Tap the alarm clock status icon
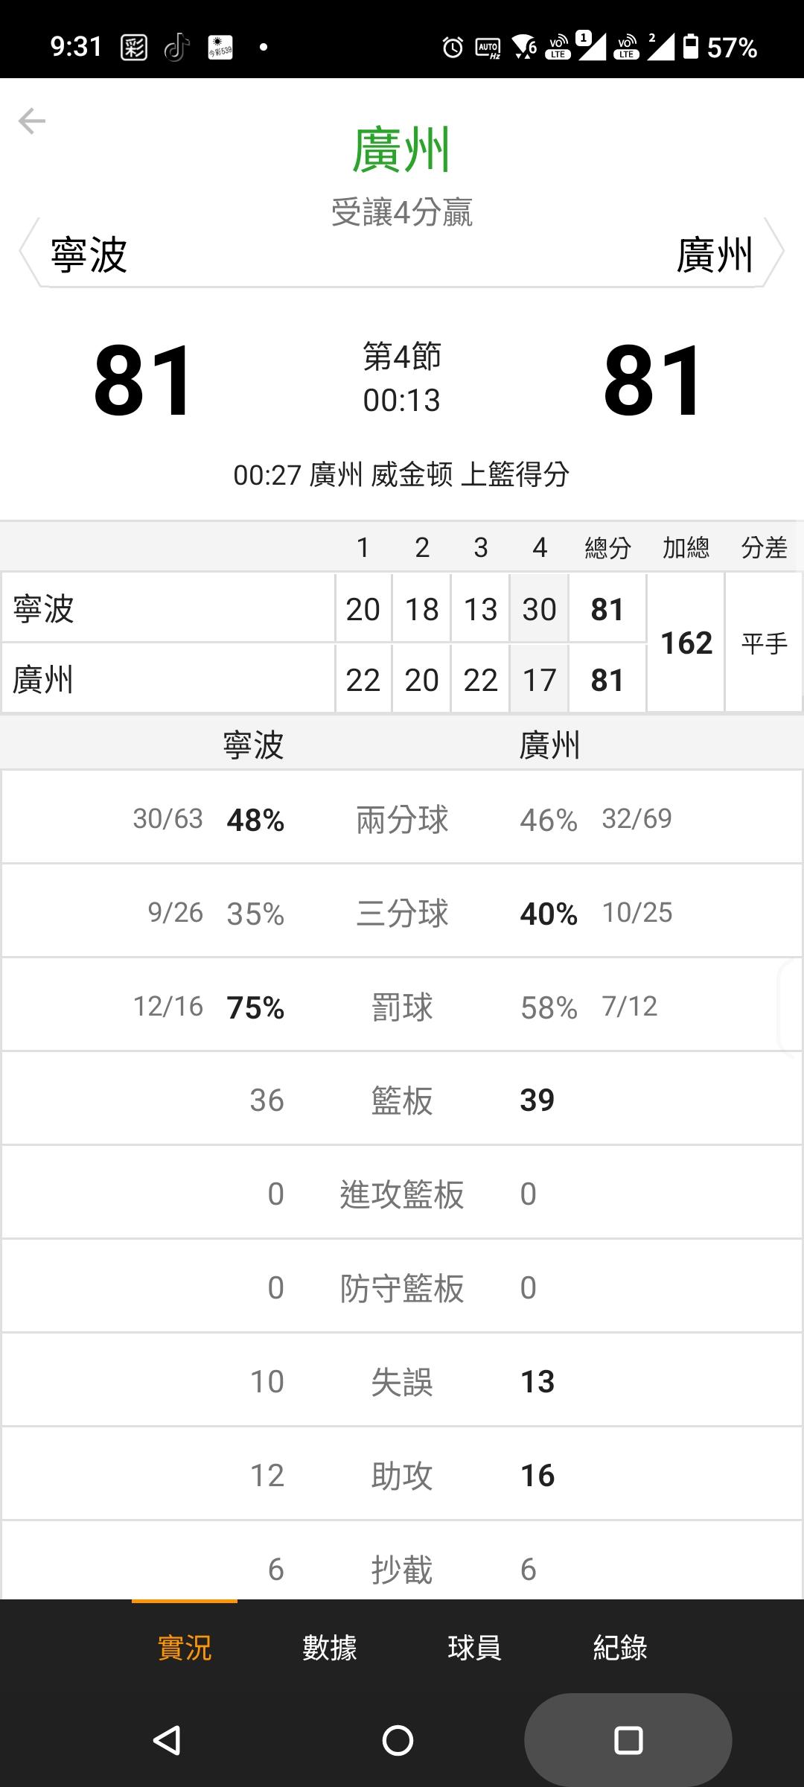804x1787 pixels. 452,48
